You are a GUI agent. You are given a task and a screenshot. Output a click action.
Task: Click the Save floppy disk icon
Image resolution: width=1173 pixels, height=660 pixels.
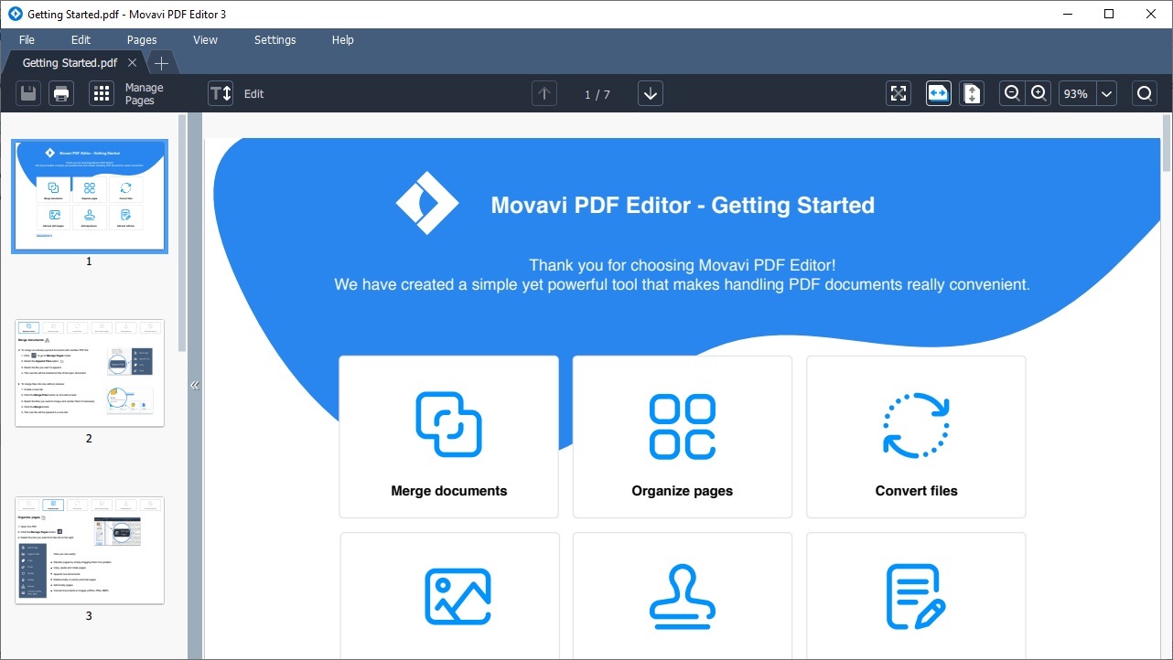pyautogui.click(x=28, y=93)
